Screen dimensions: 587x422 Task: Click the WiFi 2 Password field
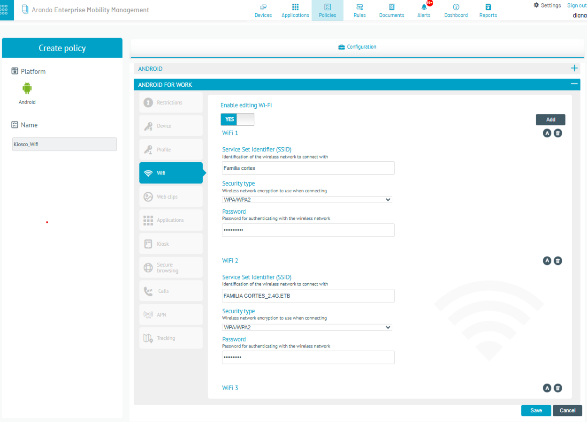[308, 357]
